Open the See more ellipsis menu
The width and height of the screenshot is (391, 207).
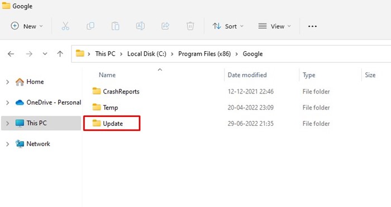tap(312, 26)
